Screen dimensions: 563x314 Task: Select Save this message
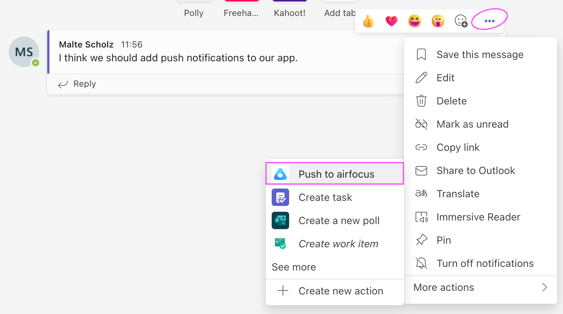pyautogui.click(x=481, y=54)
